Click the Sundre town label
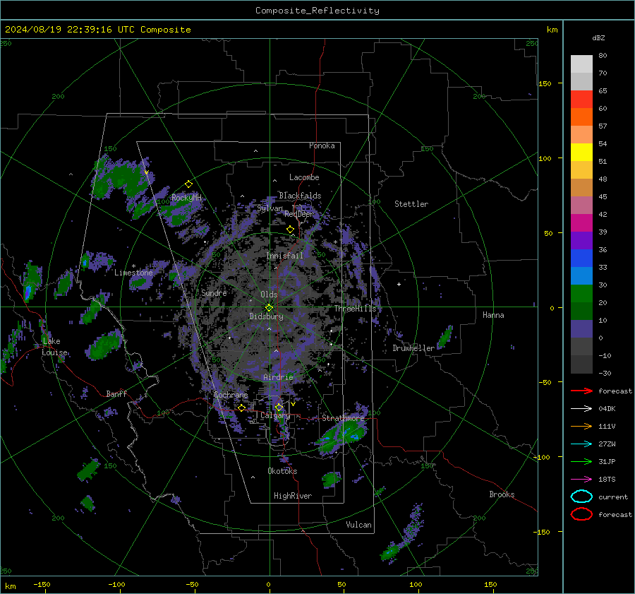The image size is (635, 594). (214, 292)
